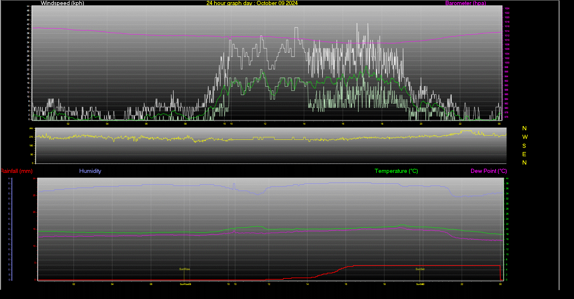Click the SunSet marker label inside the lower graph
This screenshot has width=574, height=299.
(x=420, y=269)
